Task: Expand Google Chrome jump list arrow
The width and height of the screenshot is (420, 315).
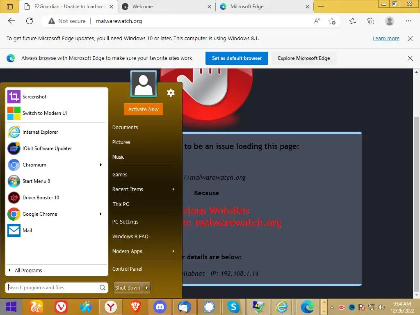Action: coord(101,214)
